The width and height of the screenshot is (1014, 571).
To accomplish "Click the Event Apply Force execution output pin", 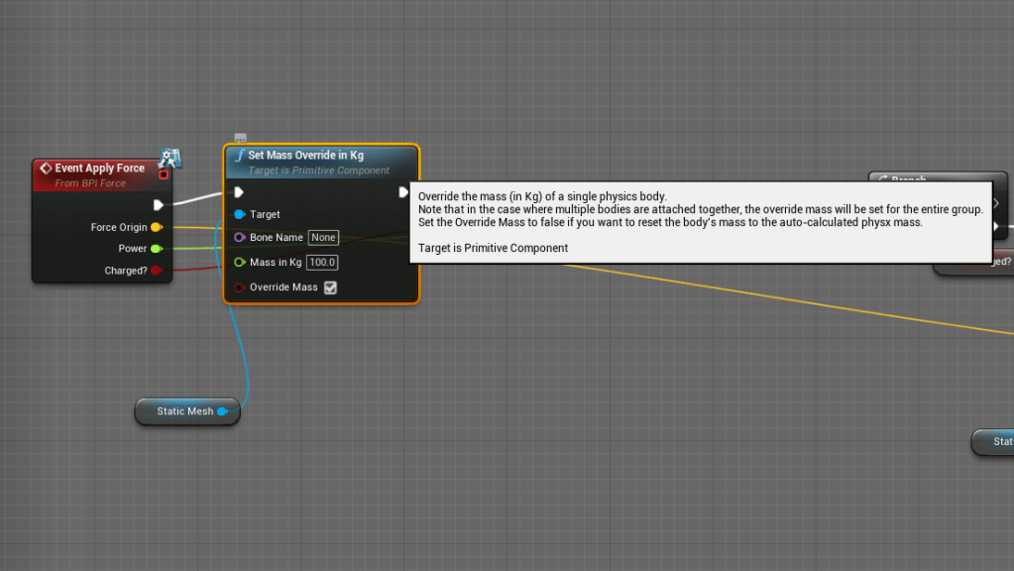I will pos(158,205).
